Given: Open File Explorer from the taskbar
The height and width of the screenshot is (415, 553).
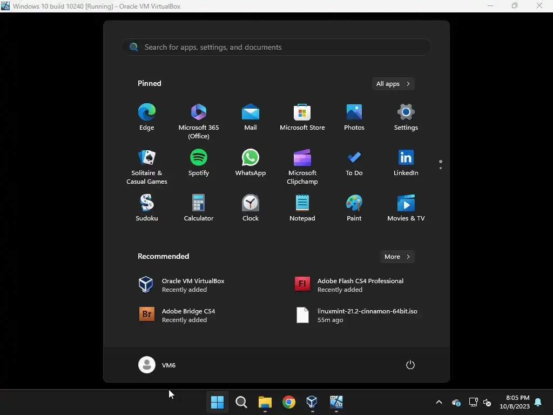Looking at the screenshot, I should point(265,402).
